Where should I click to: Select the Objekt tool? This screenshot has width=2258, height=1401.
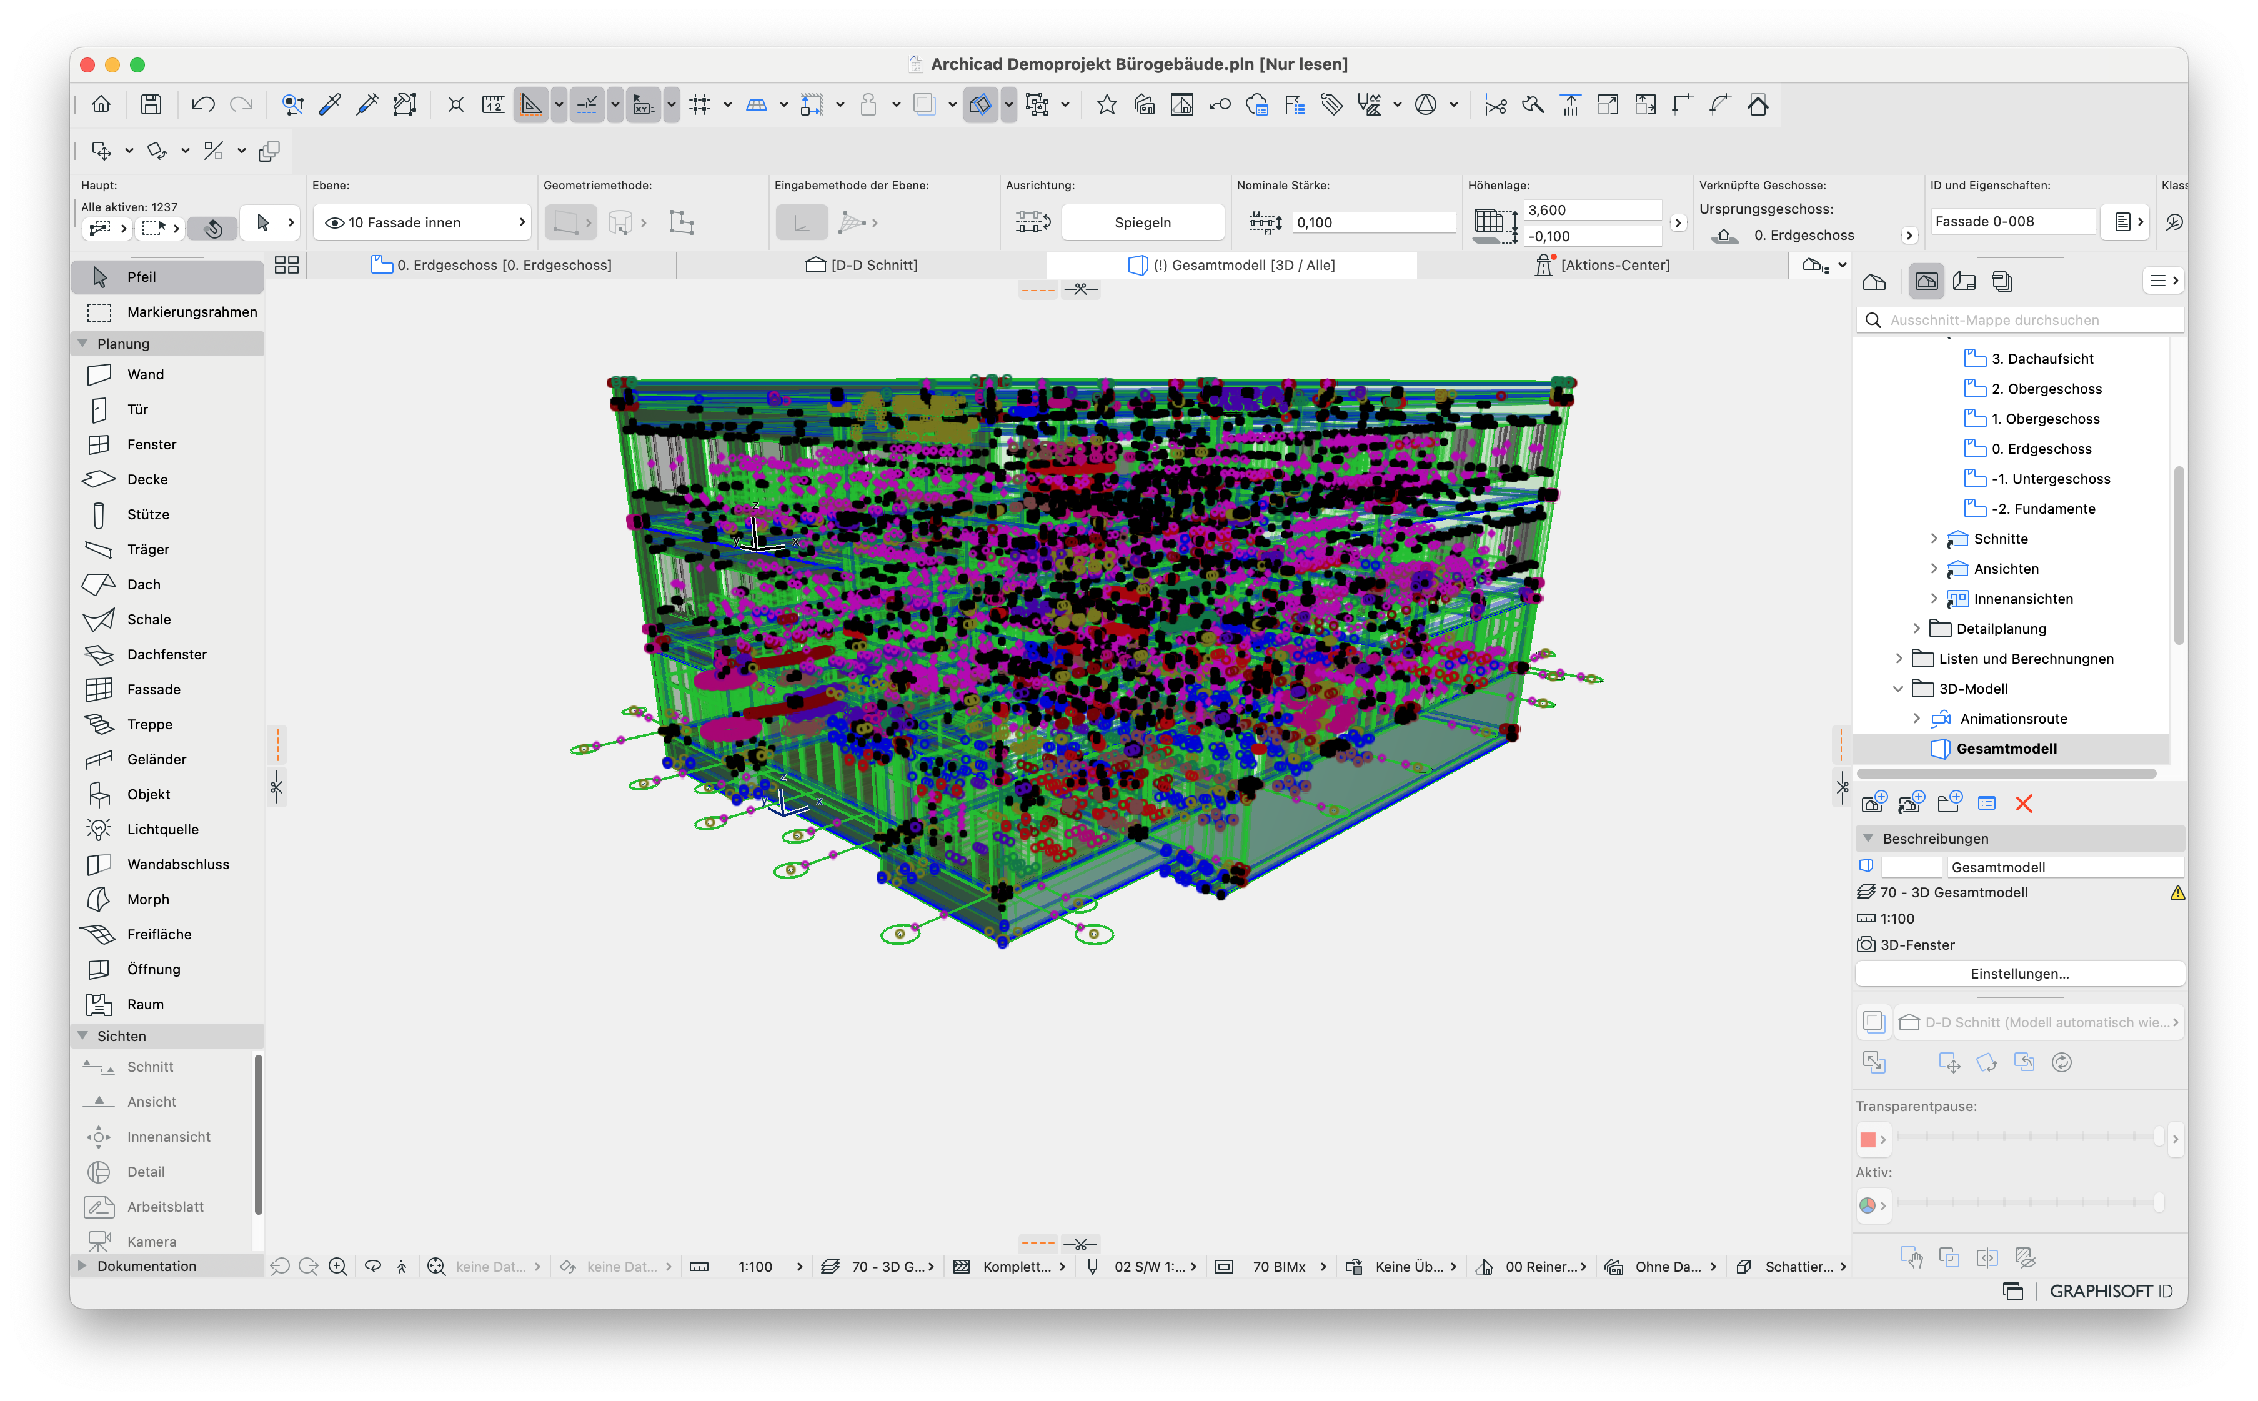point(167,794)
